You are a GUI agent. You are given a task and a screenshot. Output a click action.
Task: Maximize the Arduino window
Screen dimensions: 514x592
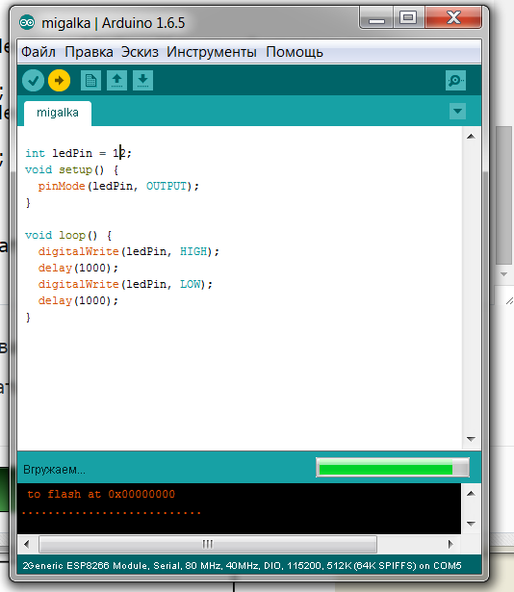pyautogui.click(x=408, y=17)
